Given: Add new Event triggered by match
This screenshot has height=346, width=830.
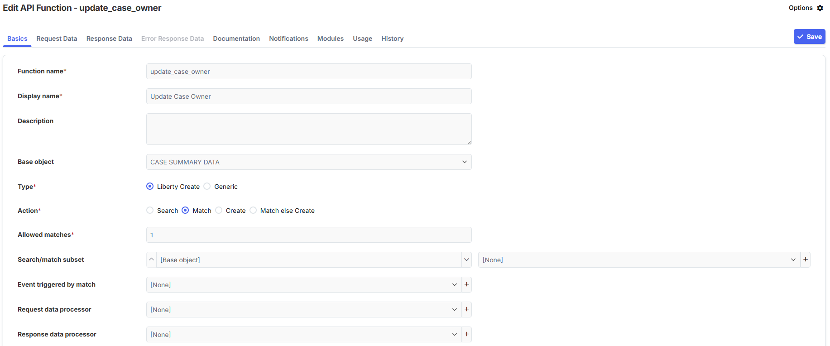Looking at the screenshot, I should click(467, 284).
